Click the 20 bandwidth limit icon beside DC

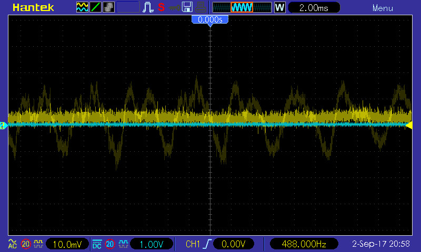(x=110, y=244)
